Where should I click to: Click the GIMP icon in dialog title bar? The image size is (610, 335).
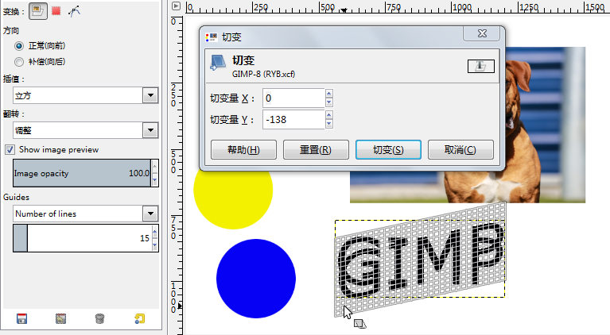[x=212, y=37]
